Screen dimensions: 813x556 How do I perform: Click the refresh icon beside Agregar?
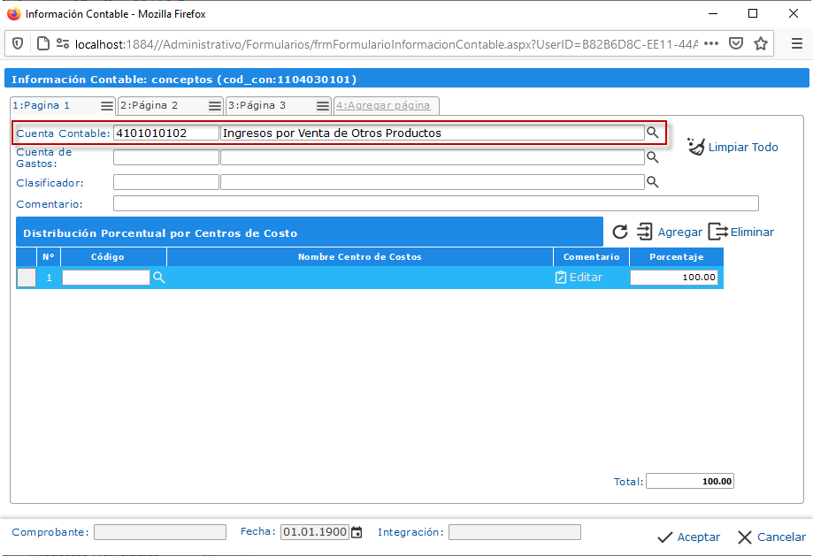[x=619, y=232]
